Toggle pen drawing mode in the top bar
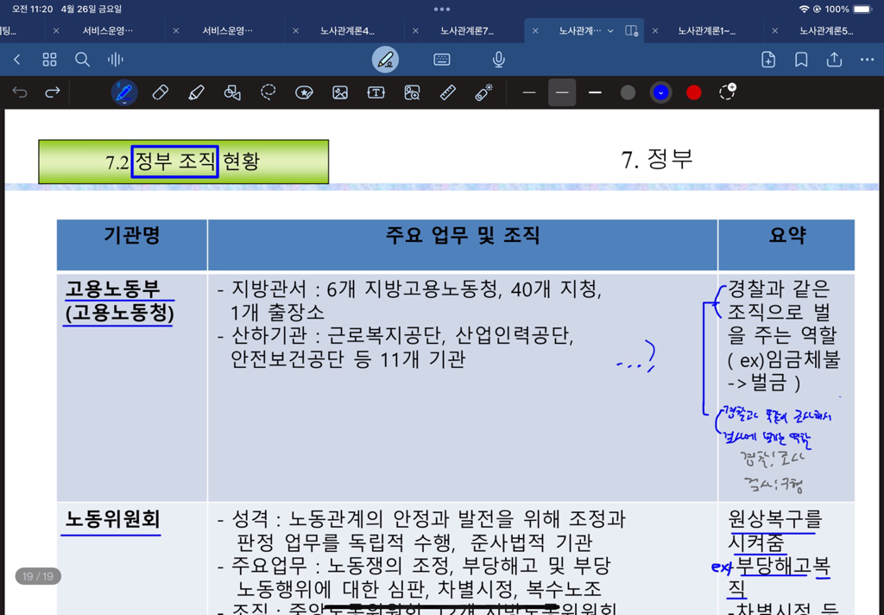 pyautogui.click(x=385, y=60)
